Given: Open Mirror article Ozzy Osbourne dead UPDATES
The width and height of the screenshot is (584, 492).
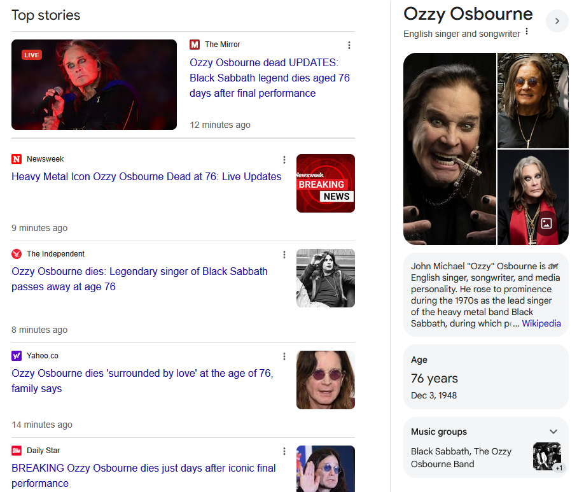Looking at the screenshot, I should 270,78.
